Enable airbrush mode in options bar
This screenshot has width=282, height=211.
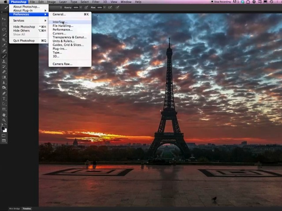click(x=110, y=7)
